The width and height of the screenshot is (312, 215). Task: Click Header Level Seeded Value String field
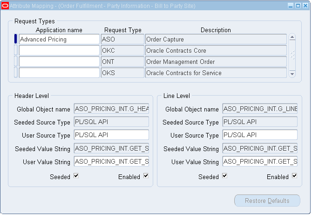(x=111, y=148)
